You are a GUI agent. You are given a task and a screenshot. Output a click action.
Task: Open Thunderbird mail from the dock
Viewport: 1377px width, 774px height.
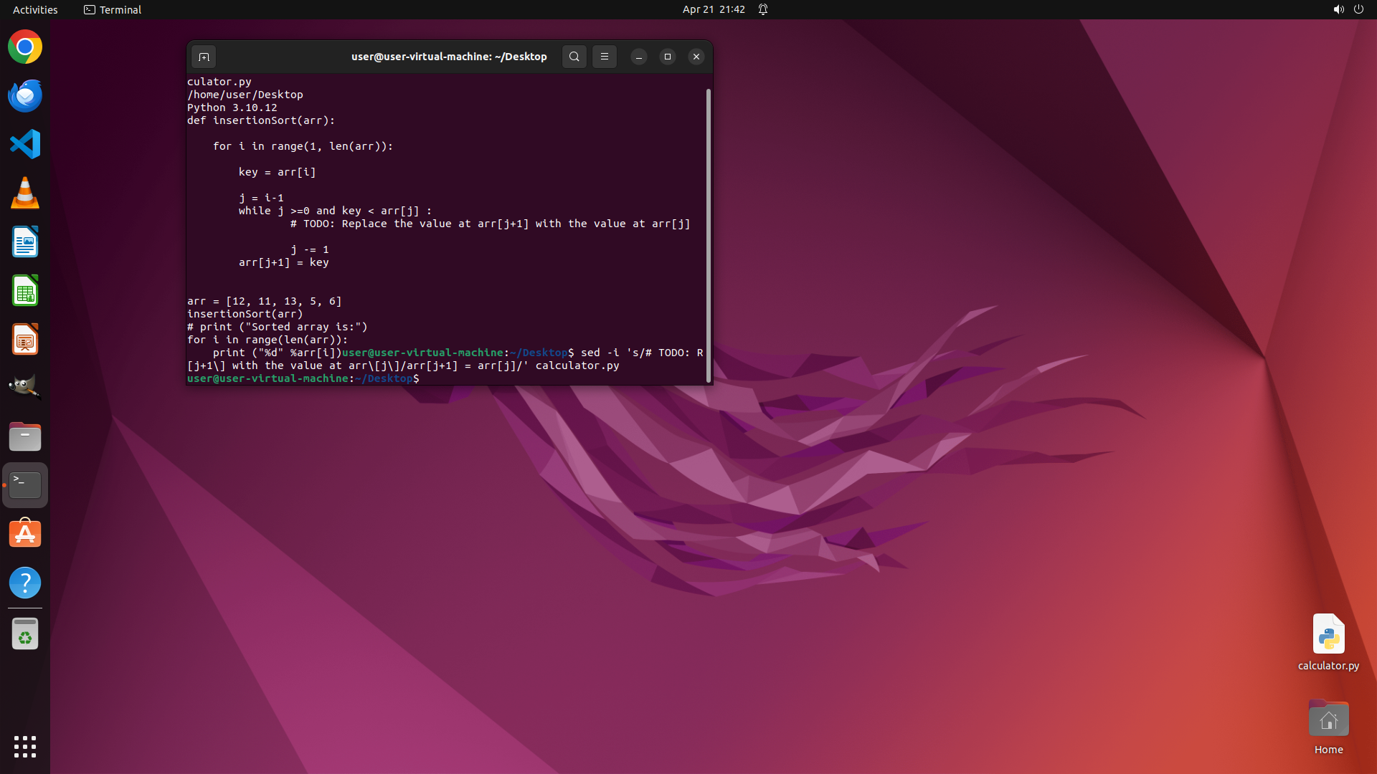tap(25, 95)
